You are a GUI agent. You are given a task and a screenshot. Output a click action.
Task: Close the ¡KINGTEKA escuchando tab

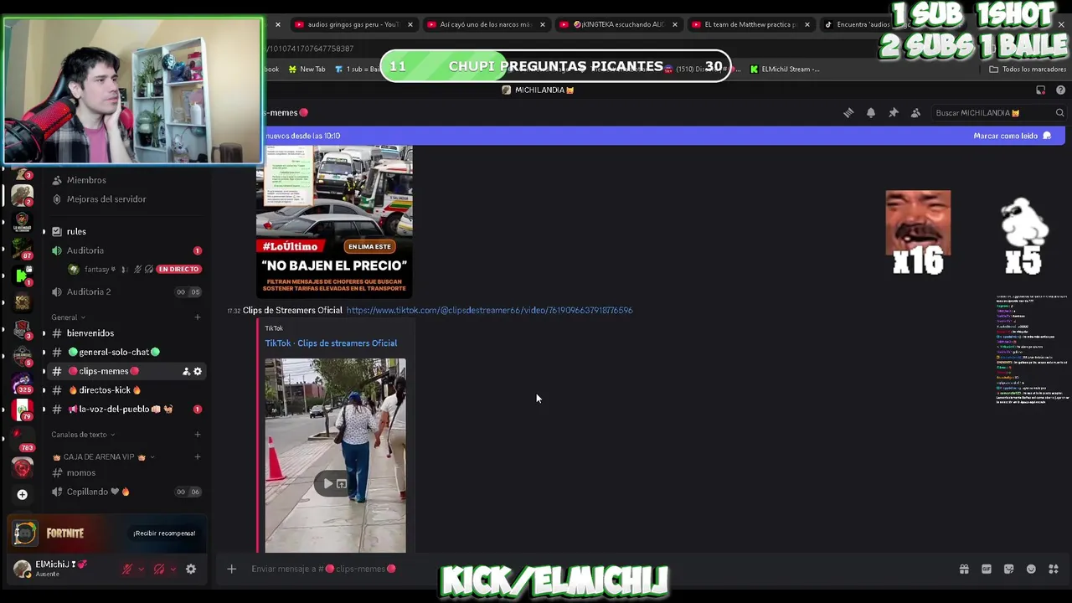[675, 24]
